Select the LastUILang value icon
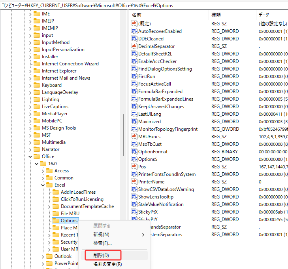 [x=134, y=114]
